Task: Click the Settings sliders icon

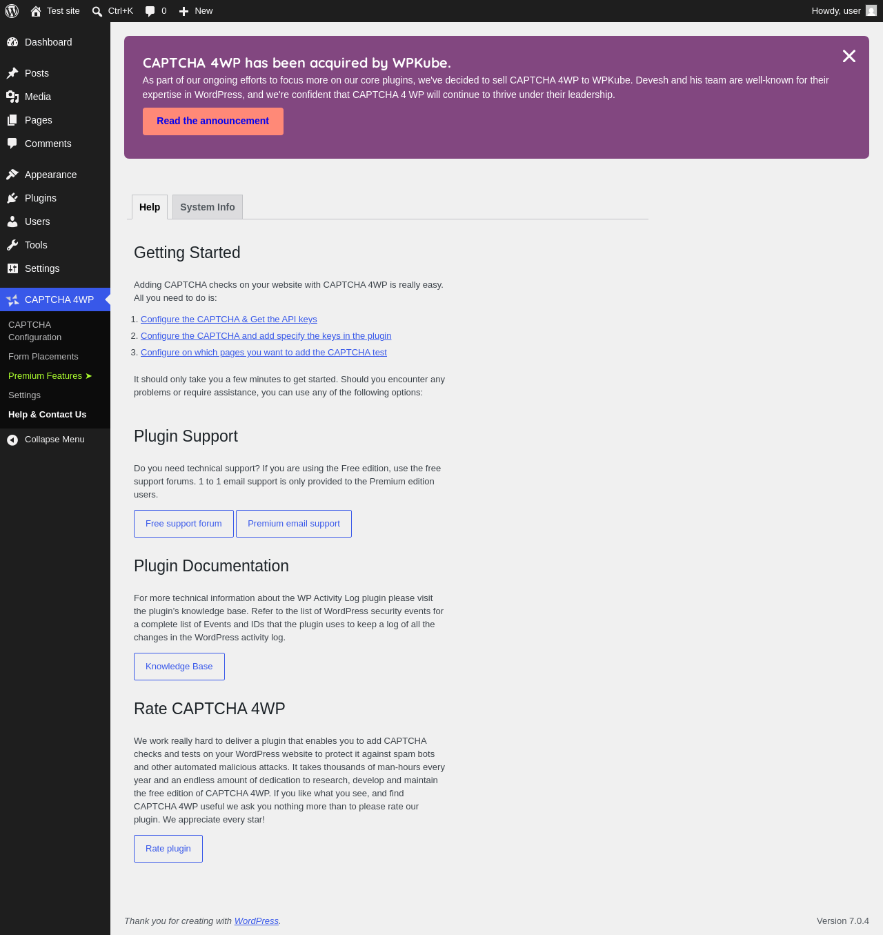Action: coord(12,268)
